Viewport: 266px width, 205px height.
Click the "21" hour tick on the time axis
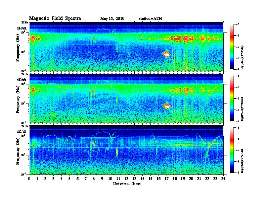(199, 179)
